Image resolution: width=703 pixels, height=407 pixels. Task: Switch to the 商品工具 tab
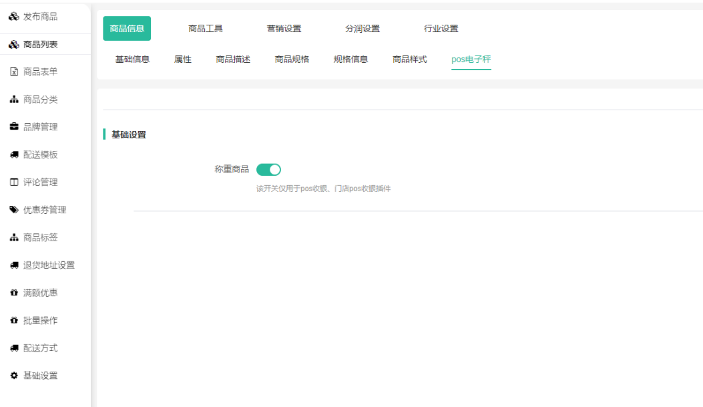206,29
